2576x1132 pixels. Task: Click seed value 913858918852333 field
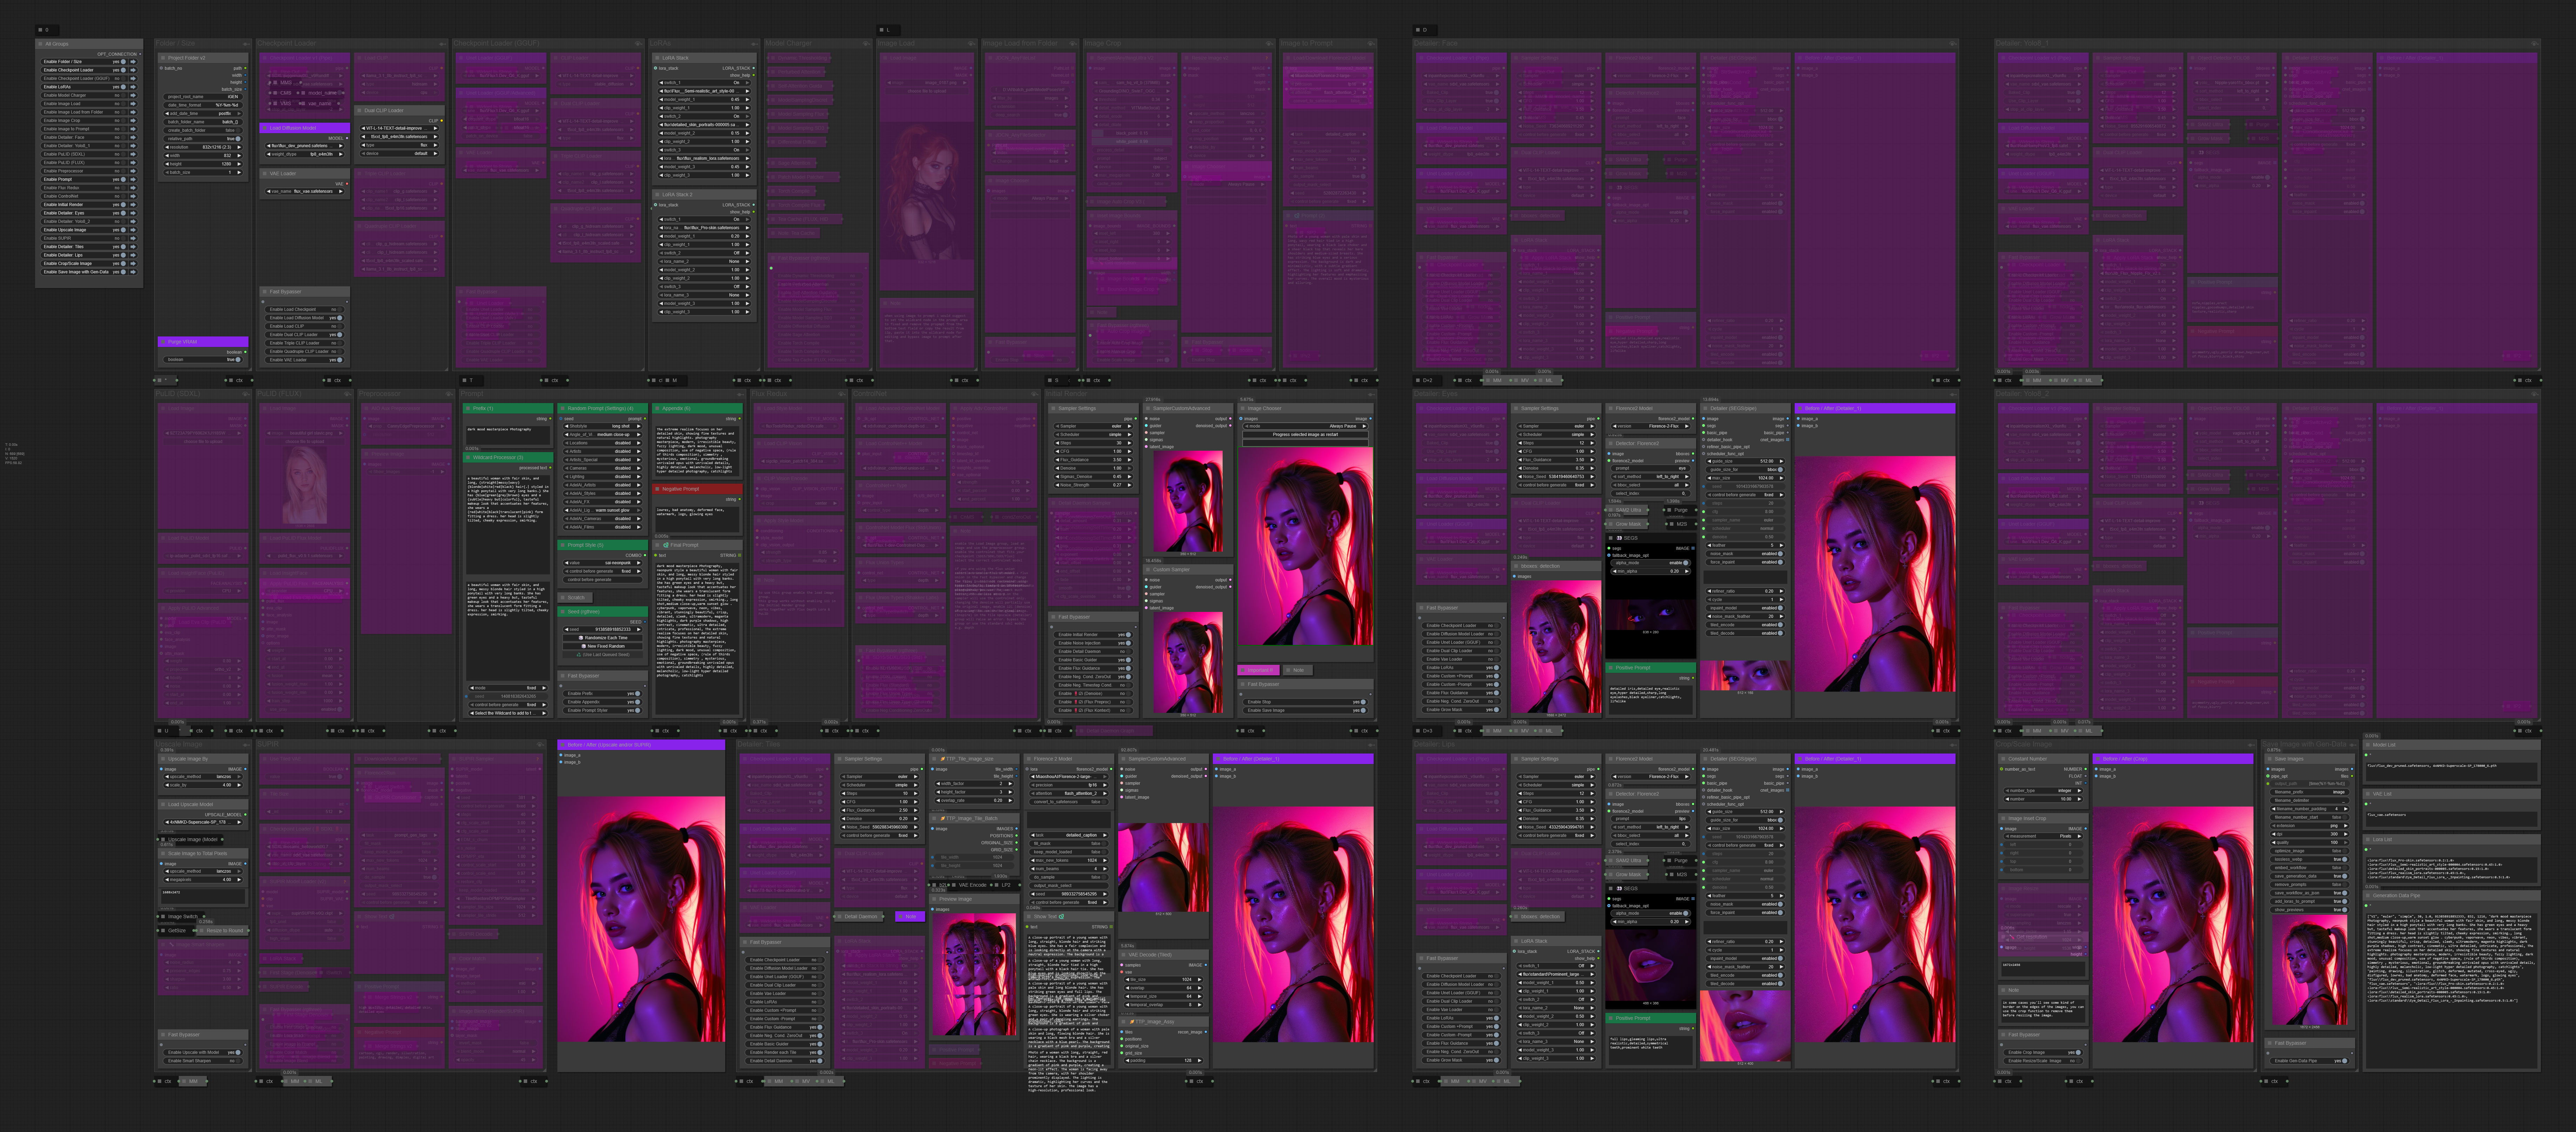(603, 630)
